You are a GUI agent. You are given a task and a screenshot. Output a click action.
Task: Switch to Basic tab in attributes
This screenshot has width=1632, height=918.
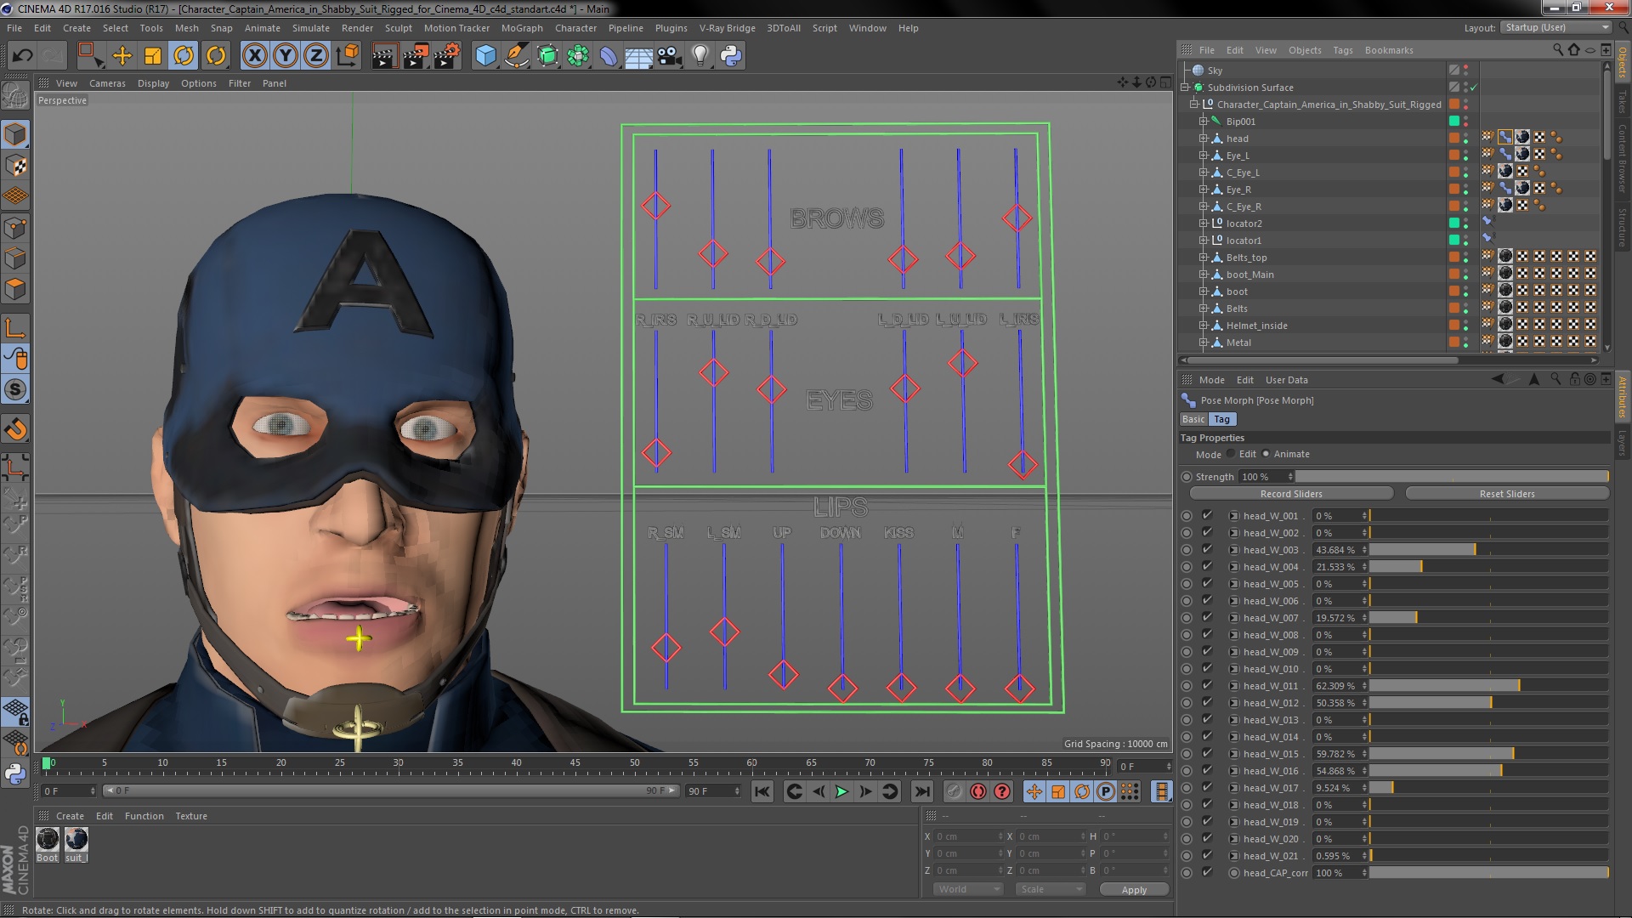click(1193, 419)
